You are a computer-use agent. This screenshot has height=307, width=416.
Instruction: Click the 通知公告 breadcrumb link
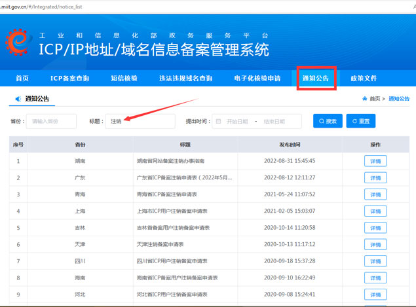point(399,99)
